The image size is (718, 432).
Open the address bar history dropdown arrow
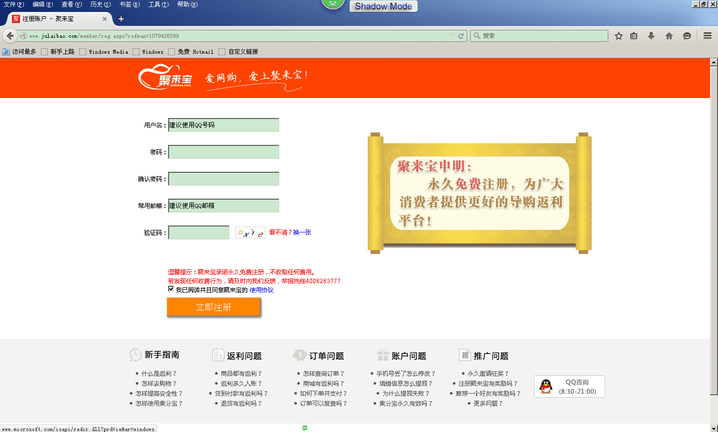click(452, 36)
